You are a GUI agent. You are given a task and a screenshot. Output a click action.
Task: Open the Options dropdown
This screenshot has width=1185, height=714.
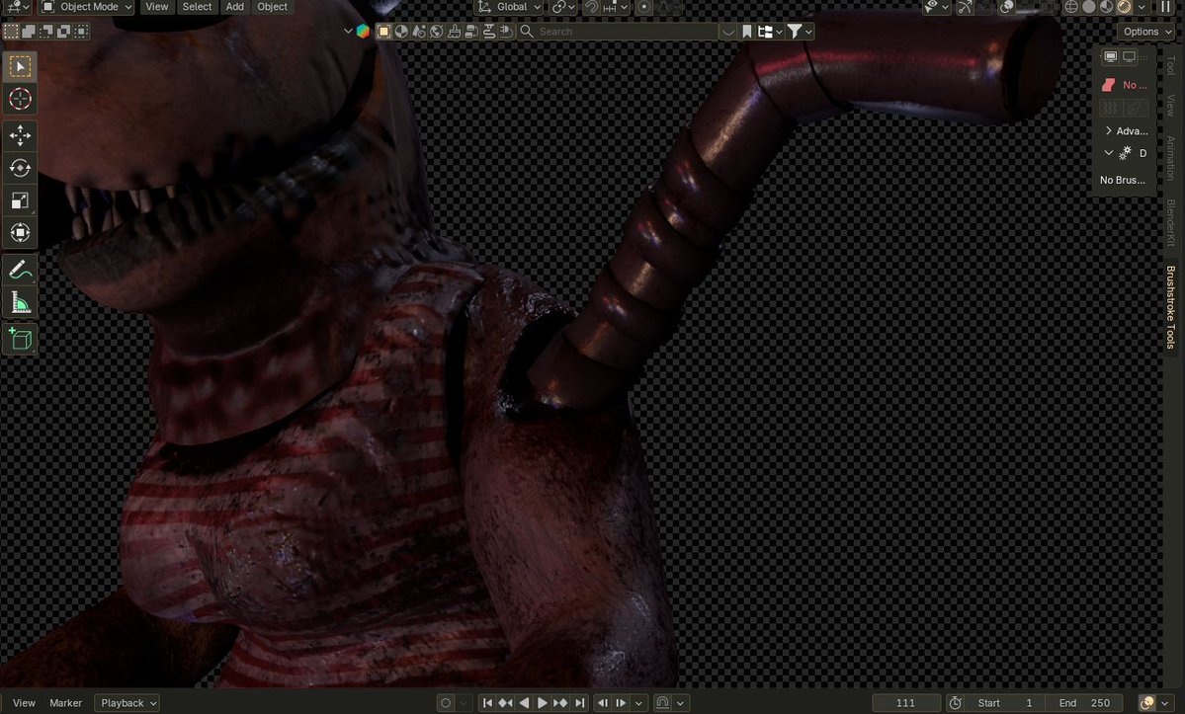click(x=1145, y=31)
